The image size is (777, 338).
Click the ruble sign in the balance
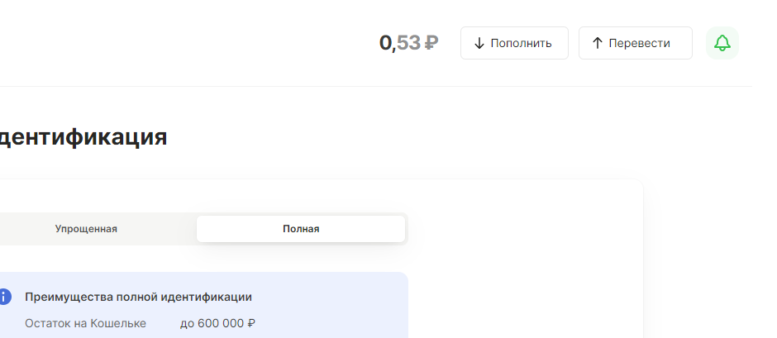431,43
